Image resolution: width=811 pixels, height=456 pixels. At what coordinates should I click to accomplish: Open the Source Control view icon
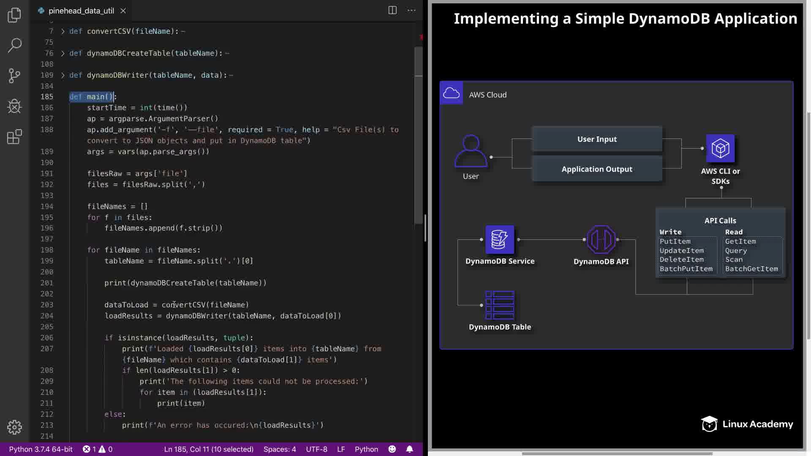click(x=14, y=76)
